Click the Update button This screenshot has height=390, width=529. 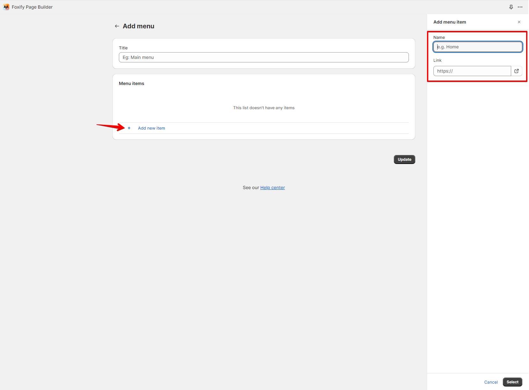coord(404,160)
